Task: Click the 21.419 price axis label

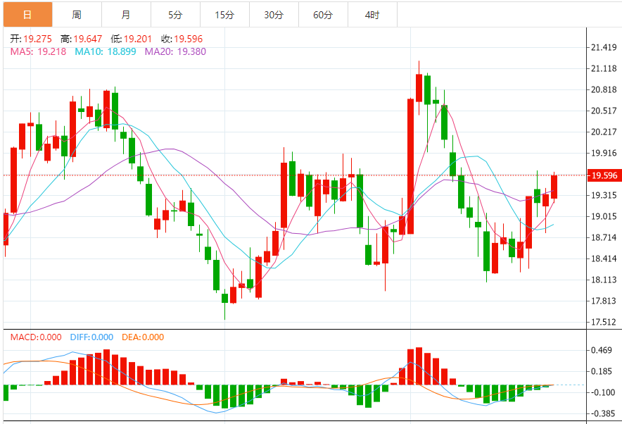Action: (x=604, y=47)
